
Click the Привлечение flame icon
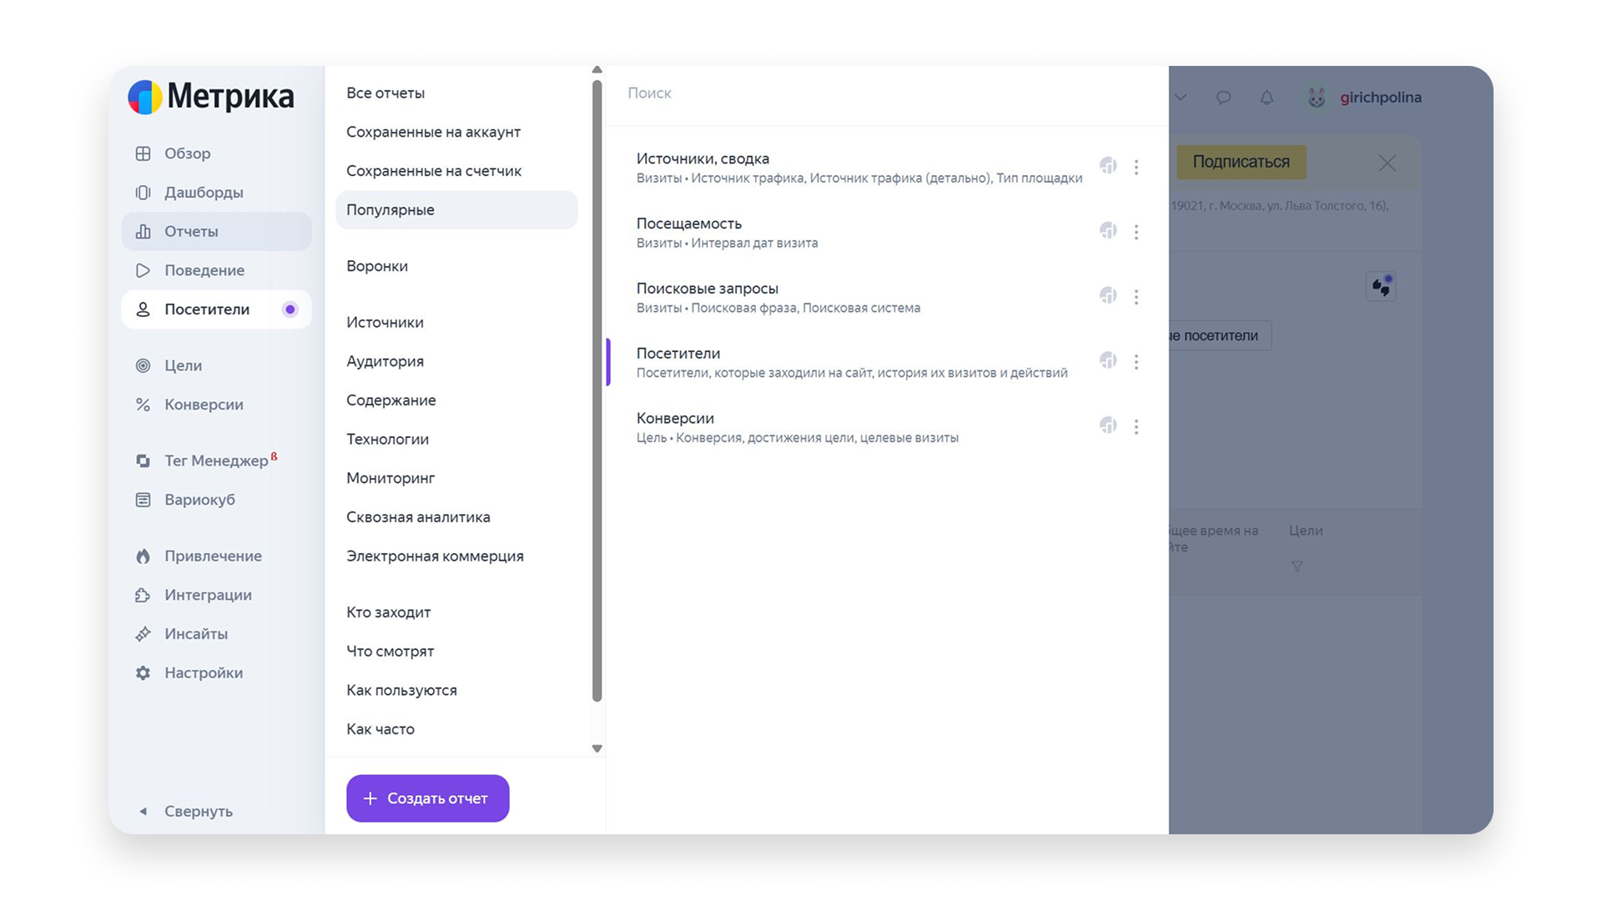pos(144,556)
